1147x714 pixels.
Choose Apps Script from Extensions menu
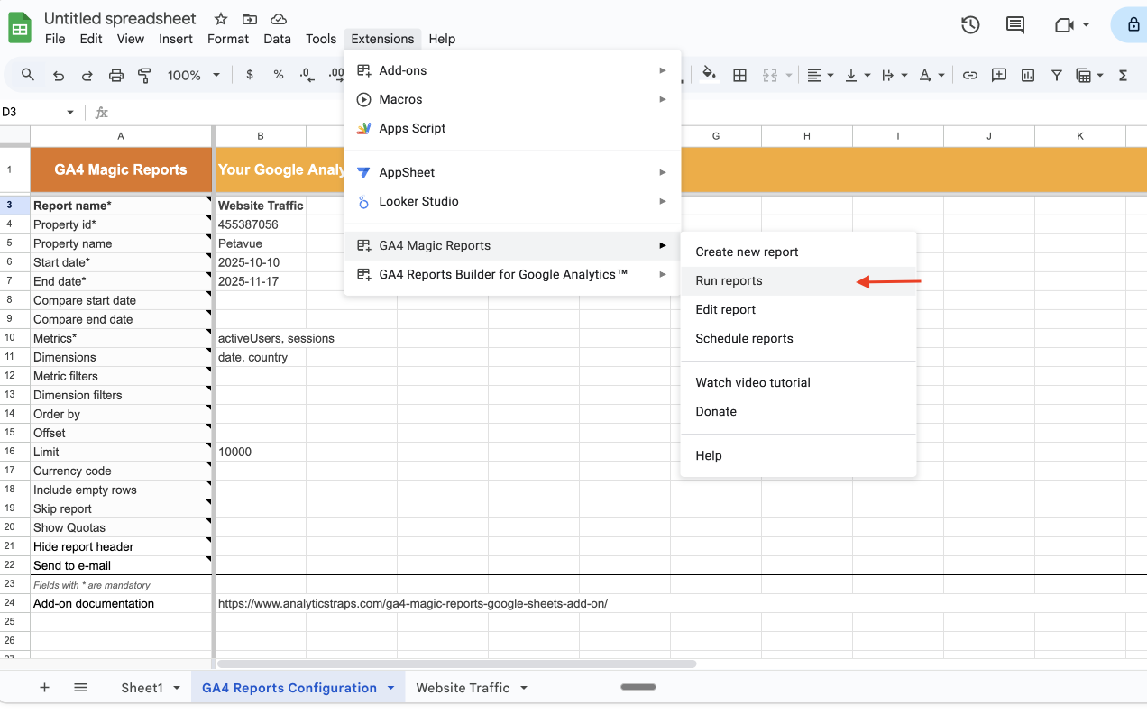tap(512, 128)
